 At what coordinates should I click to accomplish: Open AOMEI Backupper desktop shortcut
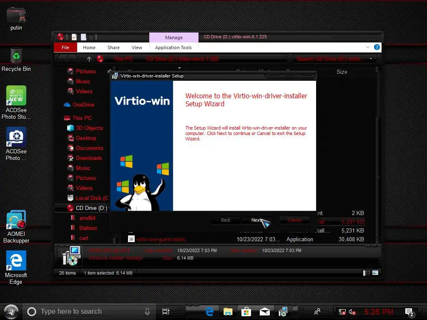point(16,227)
